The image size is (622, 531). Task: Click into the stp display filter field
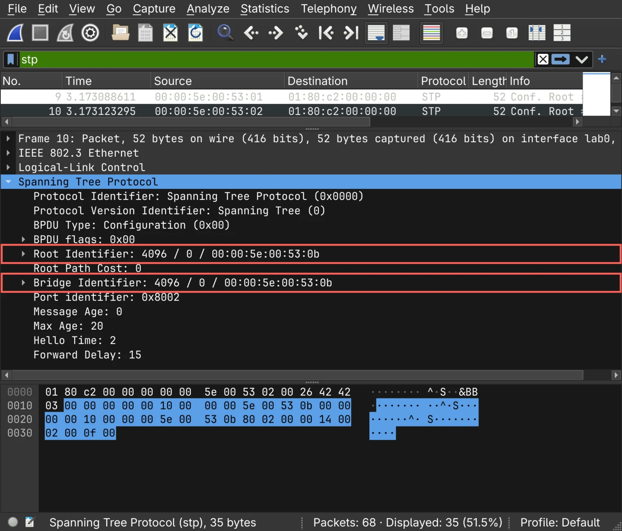pos(276,59)
